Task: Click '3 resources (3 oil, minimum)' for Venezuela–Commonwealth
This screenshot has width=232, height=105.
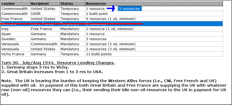Action: (x=154, y=44)
